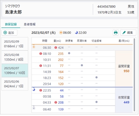Image resolution: width=139 pixels, height=116 pixels.
Task: Click the vertical scrollbar of the record table
Action: 134,75
